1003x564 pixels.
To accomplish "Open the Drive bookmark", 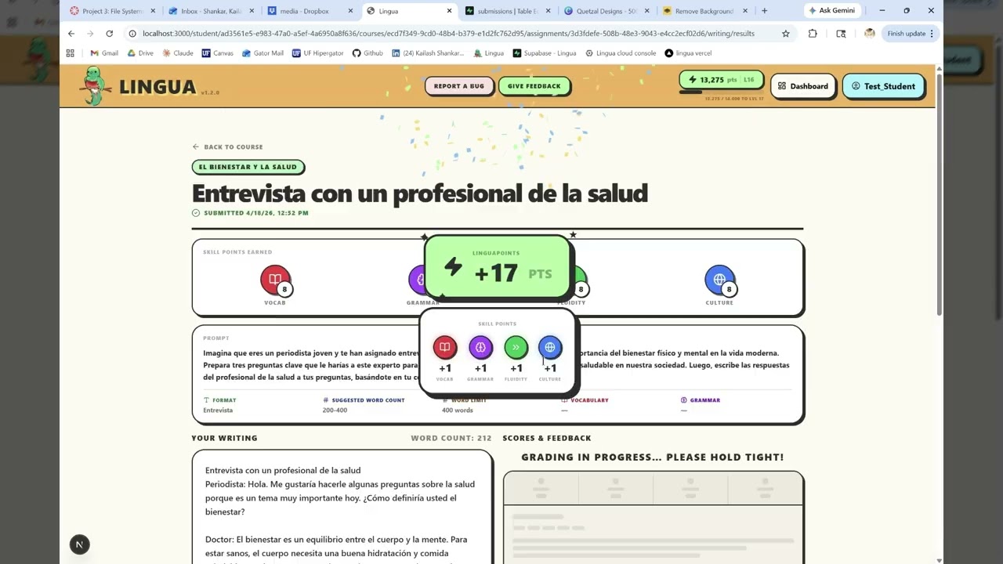I will coord(139,53).
